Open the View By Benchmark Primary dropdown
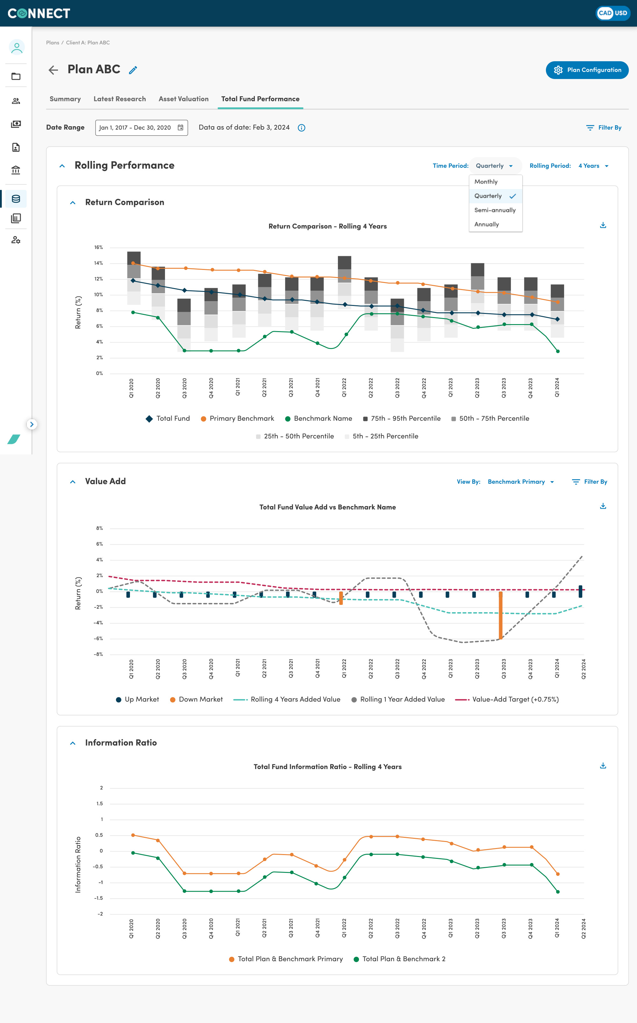 click(x=521, y=482)
